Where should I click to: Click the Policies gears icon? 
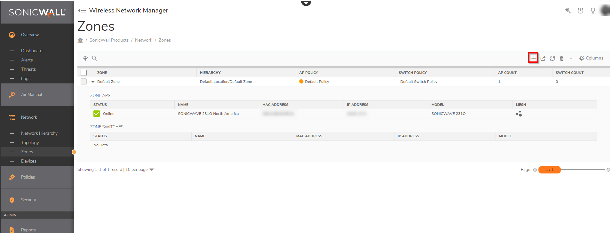click(x=12, y=177)
